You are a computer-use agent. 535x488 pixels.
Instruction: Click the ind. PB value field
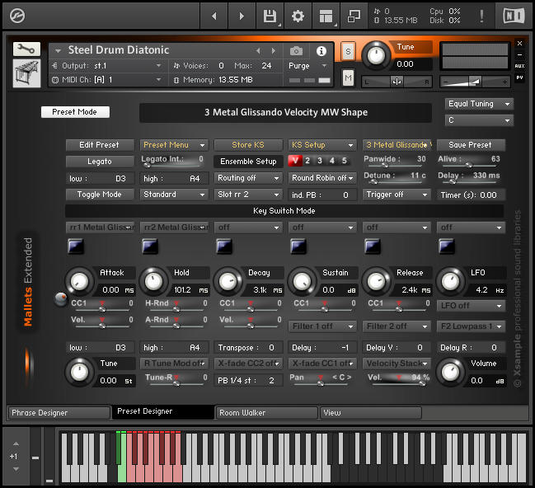[x=322, y=195]
